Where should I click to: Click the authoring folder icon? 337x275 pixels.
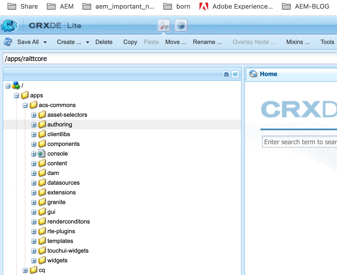(x=42, y=124)
